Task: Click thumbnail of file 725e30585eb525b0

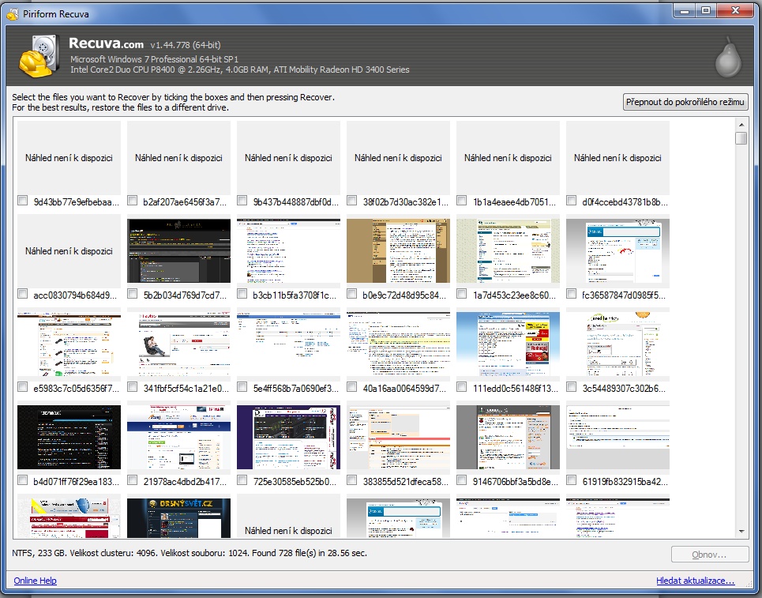Action: point(288,438)
